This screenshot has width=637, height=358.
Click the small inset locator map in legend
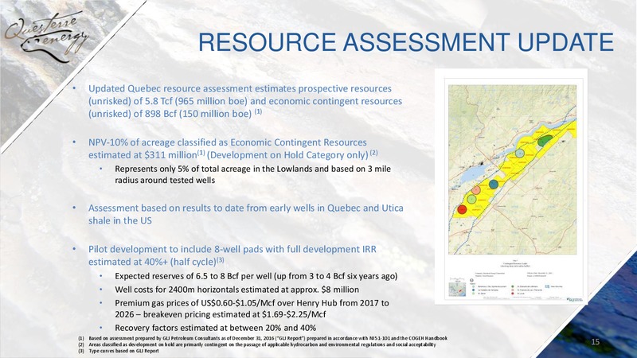click(x=457, y=289)
